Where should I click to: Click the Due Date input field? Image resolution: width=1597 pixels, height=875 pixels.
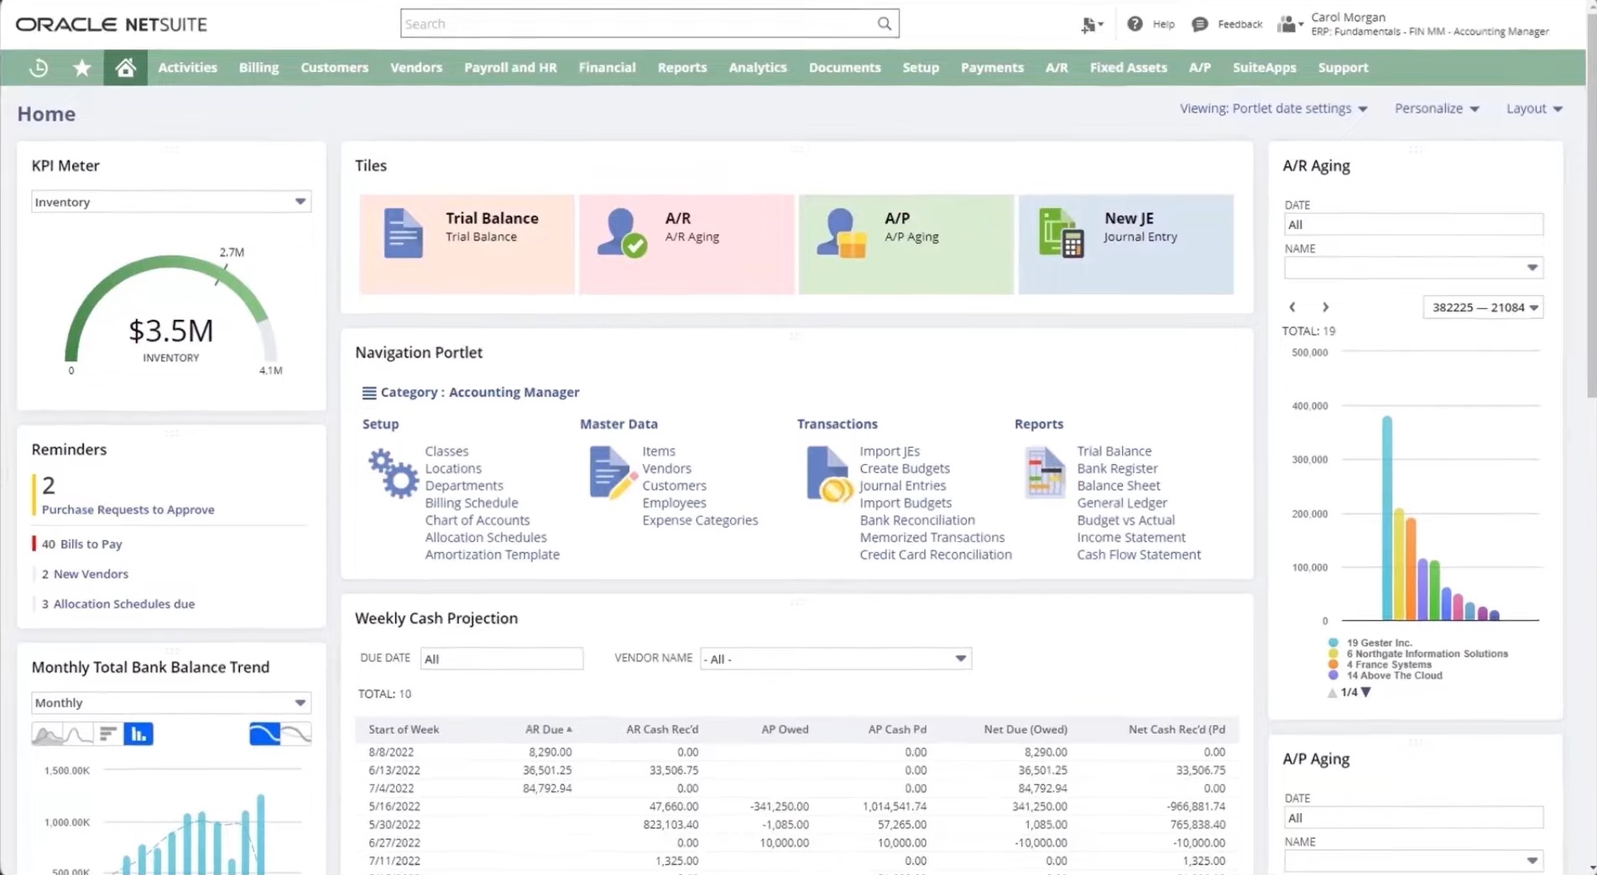click(502, 659)
